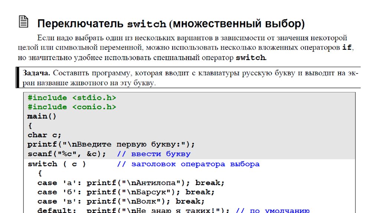Click the comment '// ввести букву'
The height and width of the screenshot is (213, 380).
(154, 154)
